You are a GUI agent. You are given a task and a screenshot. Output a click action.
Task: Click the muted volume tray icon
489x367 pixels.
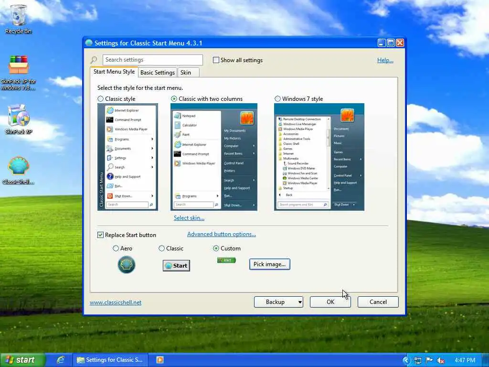[441, 360]
